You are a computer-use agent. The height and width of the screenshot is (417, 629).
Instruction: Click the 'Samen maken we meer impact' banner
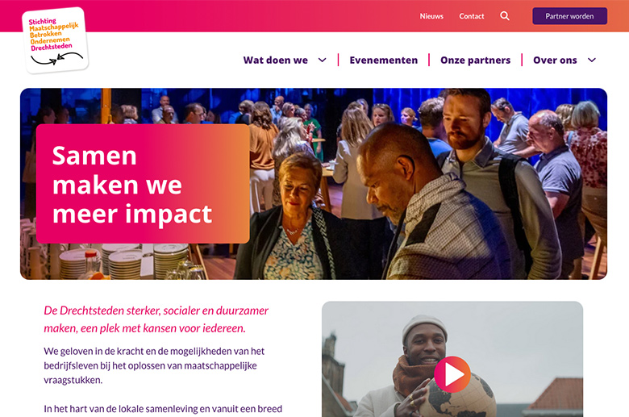[x=143, y=184]
